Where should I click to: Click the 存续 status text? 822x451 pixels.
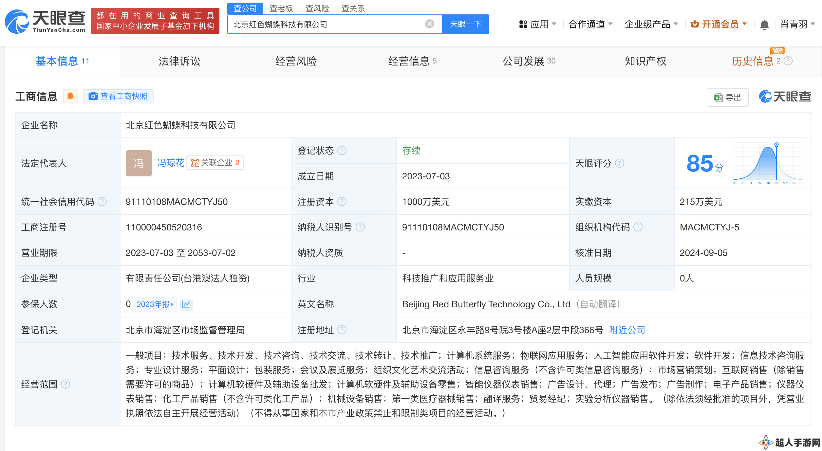click(411, 151)
